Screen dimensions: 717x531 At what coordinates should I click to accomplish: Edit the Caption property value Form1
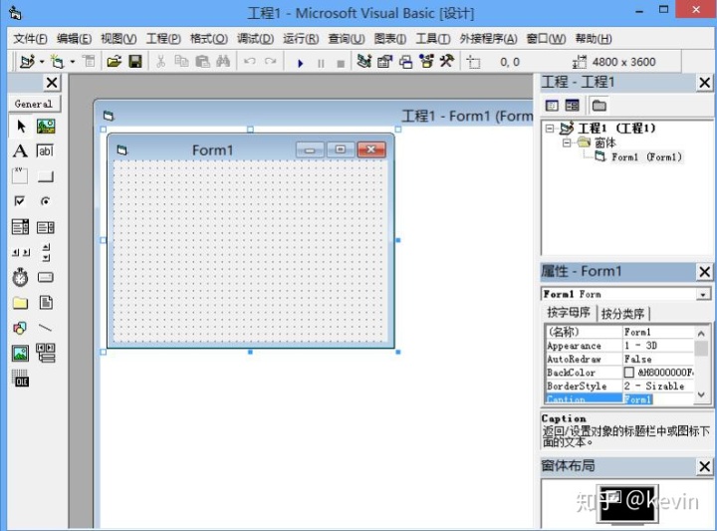(x=658, y=399)
